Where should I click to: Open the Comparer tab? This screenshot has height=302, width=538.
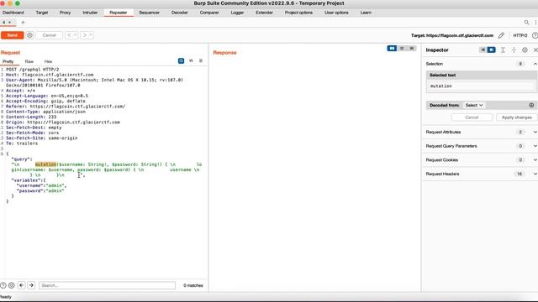[x=209, y=13]
